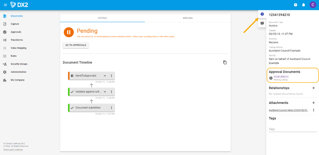This screenshot has width=319, height=155.
Task: Click the Go To Approvals button
Action: pyautogui.click(x=76, y=45)
